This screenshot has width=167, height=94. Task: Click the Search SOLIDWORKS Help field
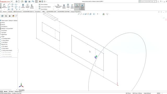point(148,1)
